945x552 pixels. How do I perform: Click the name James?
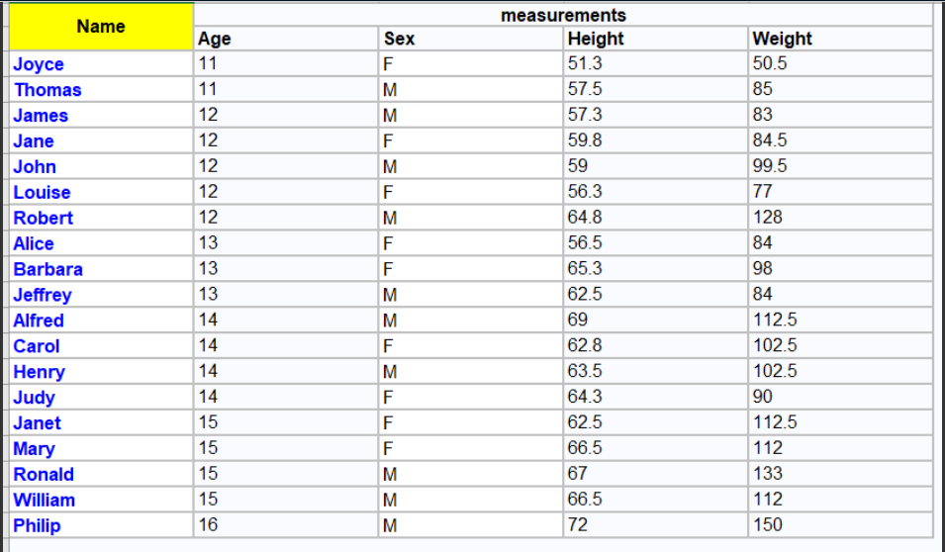point(41,116)
